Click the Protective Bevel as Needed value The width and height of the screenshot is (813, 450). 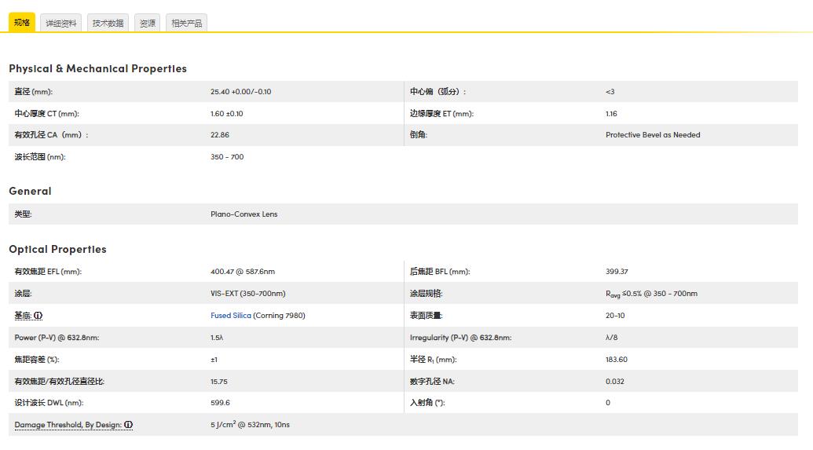point(652,135)
